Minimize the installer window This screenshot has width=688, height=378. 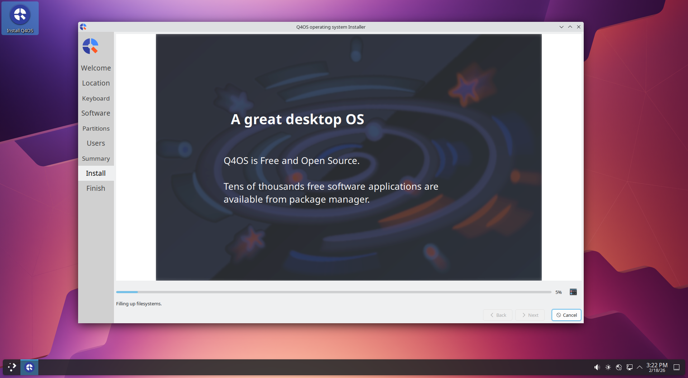coord(561,27)
